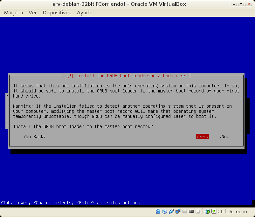Minimize the VirtualBox VM window
Screen dimensions: 255x217
tap(234, 4)
